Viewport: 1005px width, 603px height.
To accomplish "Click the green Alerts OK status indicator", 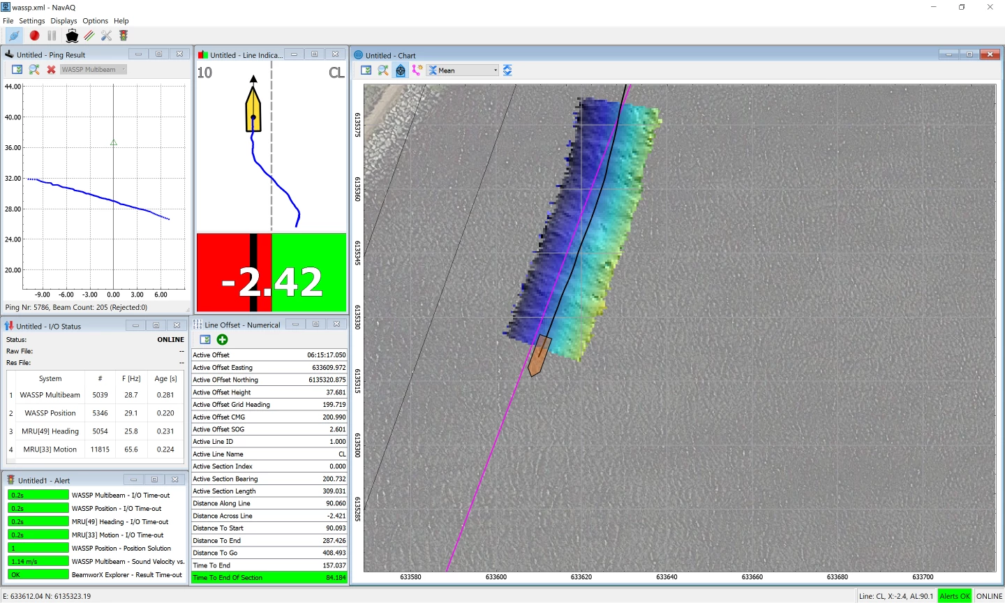I will [x=955, y=596].
